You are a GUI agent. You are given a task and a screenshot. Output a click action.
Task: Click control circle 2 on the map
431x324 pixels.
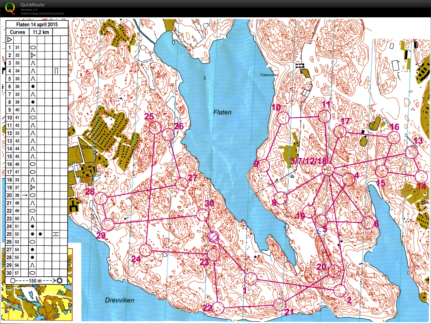(x=340, y=291)
